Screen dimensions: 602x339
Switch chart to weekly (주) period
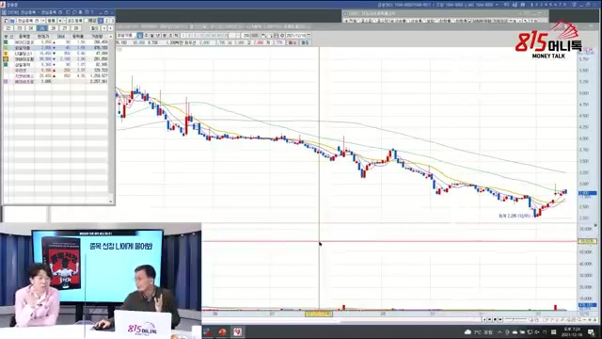(146, 36)
